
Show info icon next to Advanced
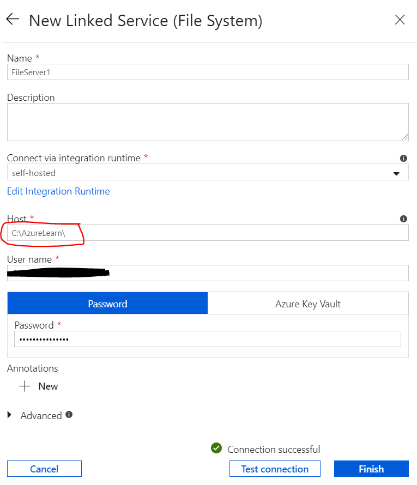tap(69, 415)
